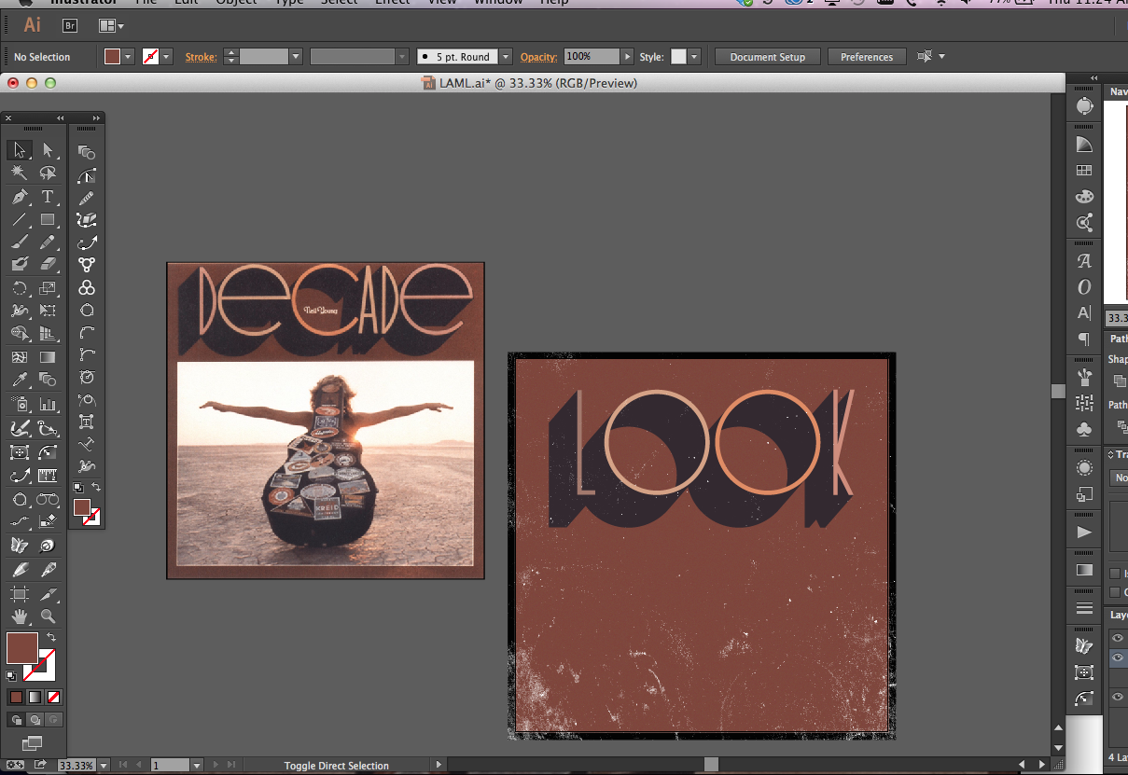This screenshot has height=775, width=1128.
Task: Select the Eyedropper tool
Action: (x=20, y=380)
